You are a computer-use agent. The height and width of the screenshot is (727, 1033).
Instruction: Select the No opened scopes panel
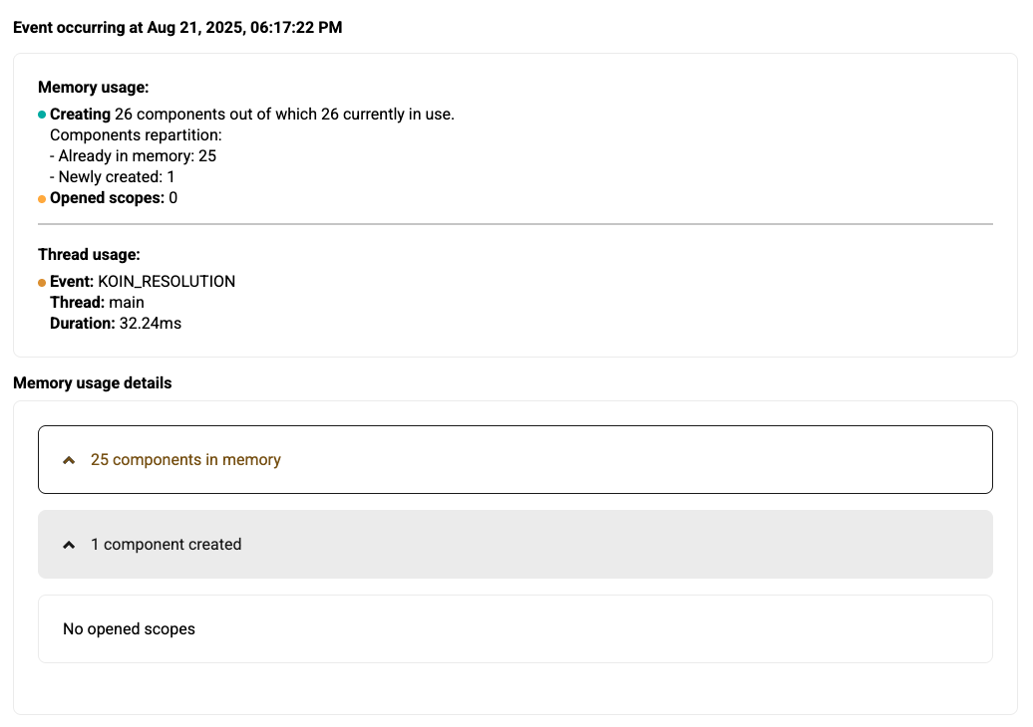point(515,629)
